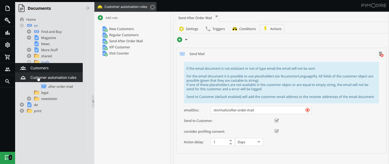This screenshot has height=164, width=389.
Task: Open the wrench Tools sidebar icon
Action: [7, 21]
